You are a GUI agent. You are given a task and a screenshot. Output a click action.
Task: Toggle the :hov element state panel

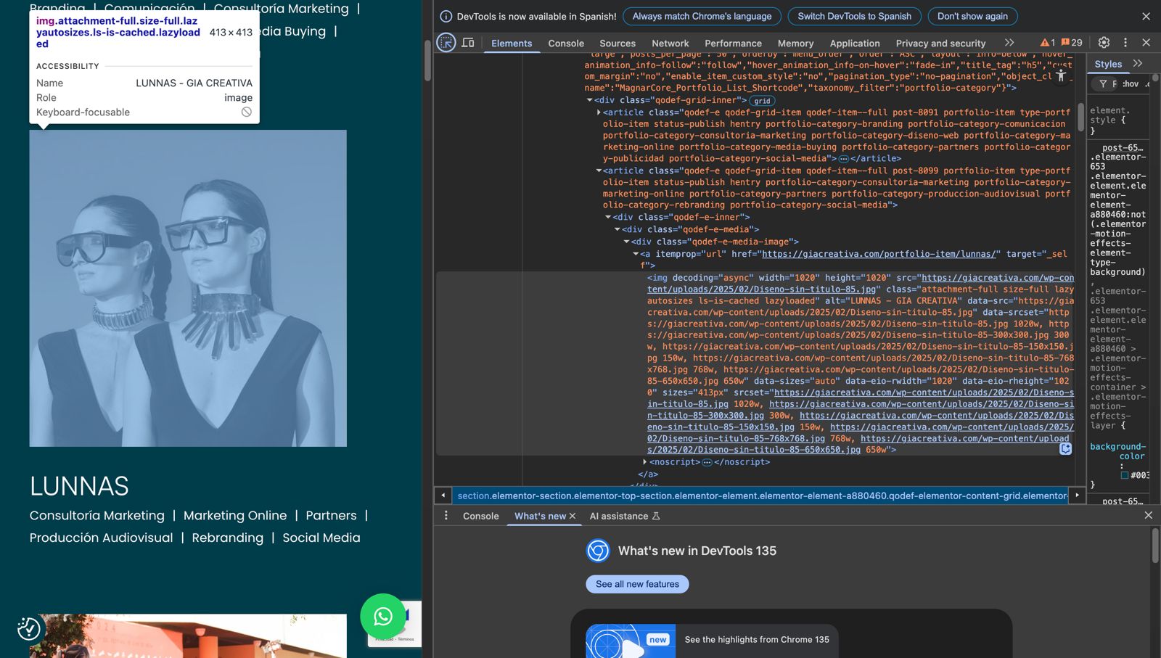pos(1130,84)
